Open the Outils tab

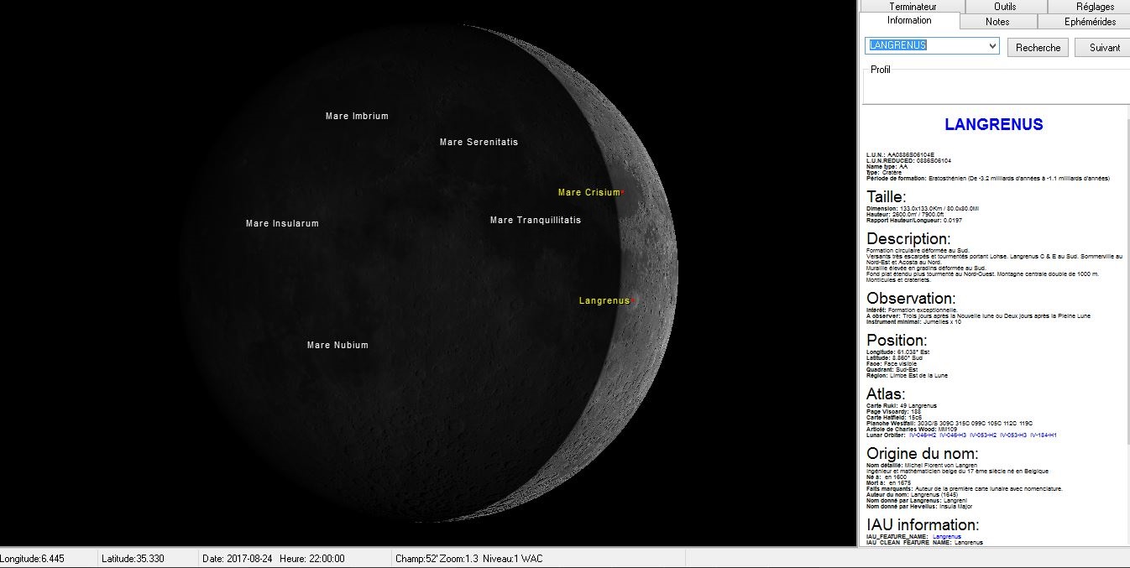point(1005,6)
